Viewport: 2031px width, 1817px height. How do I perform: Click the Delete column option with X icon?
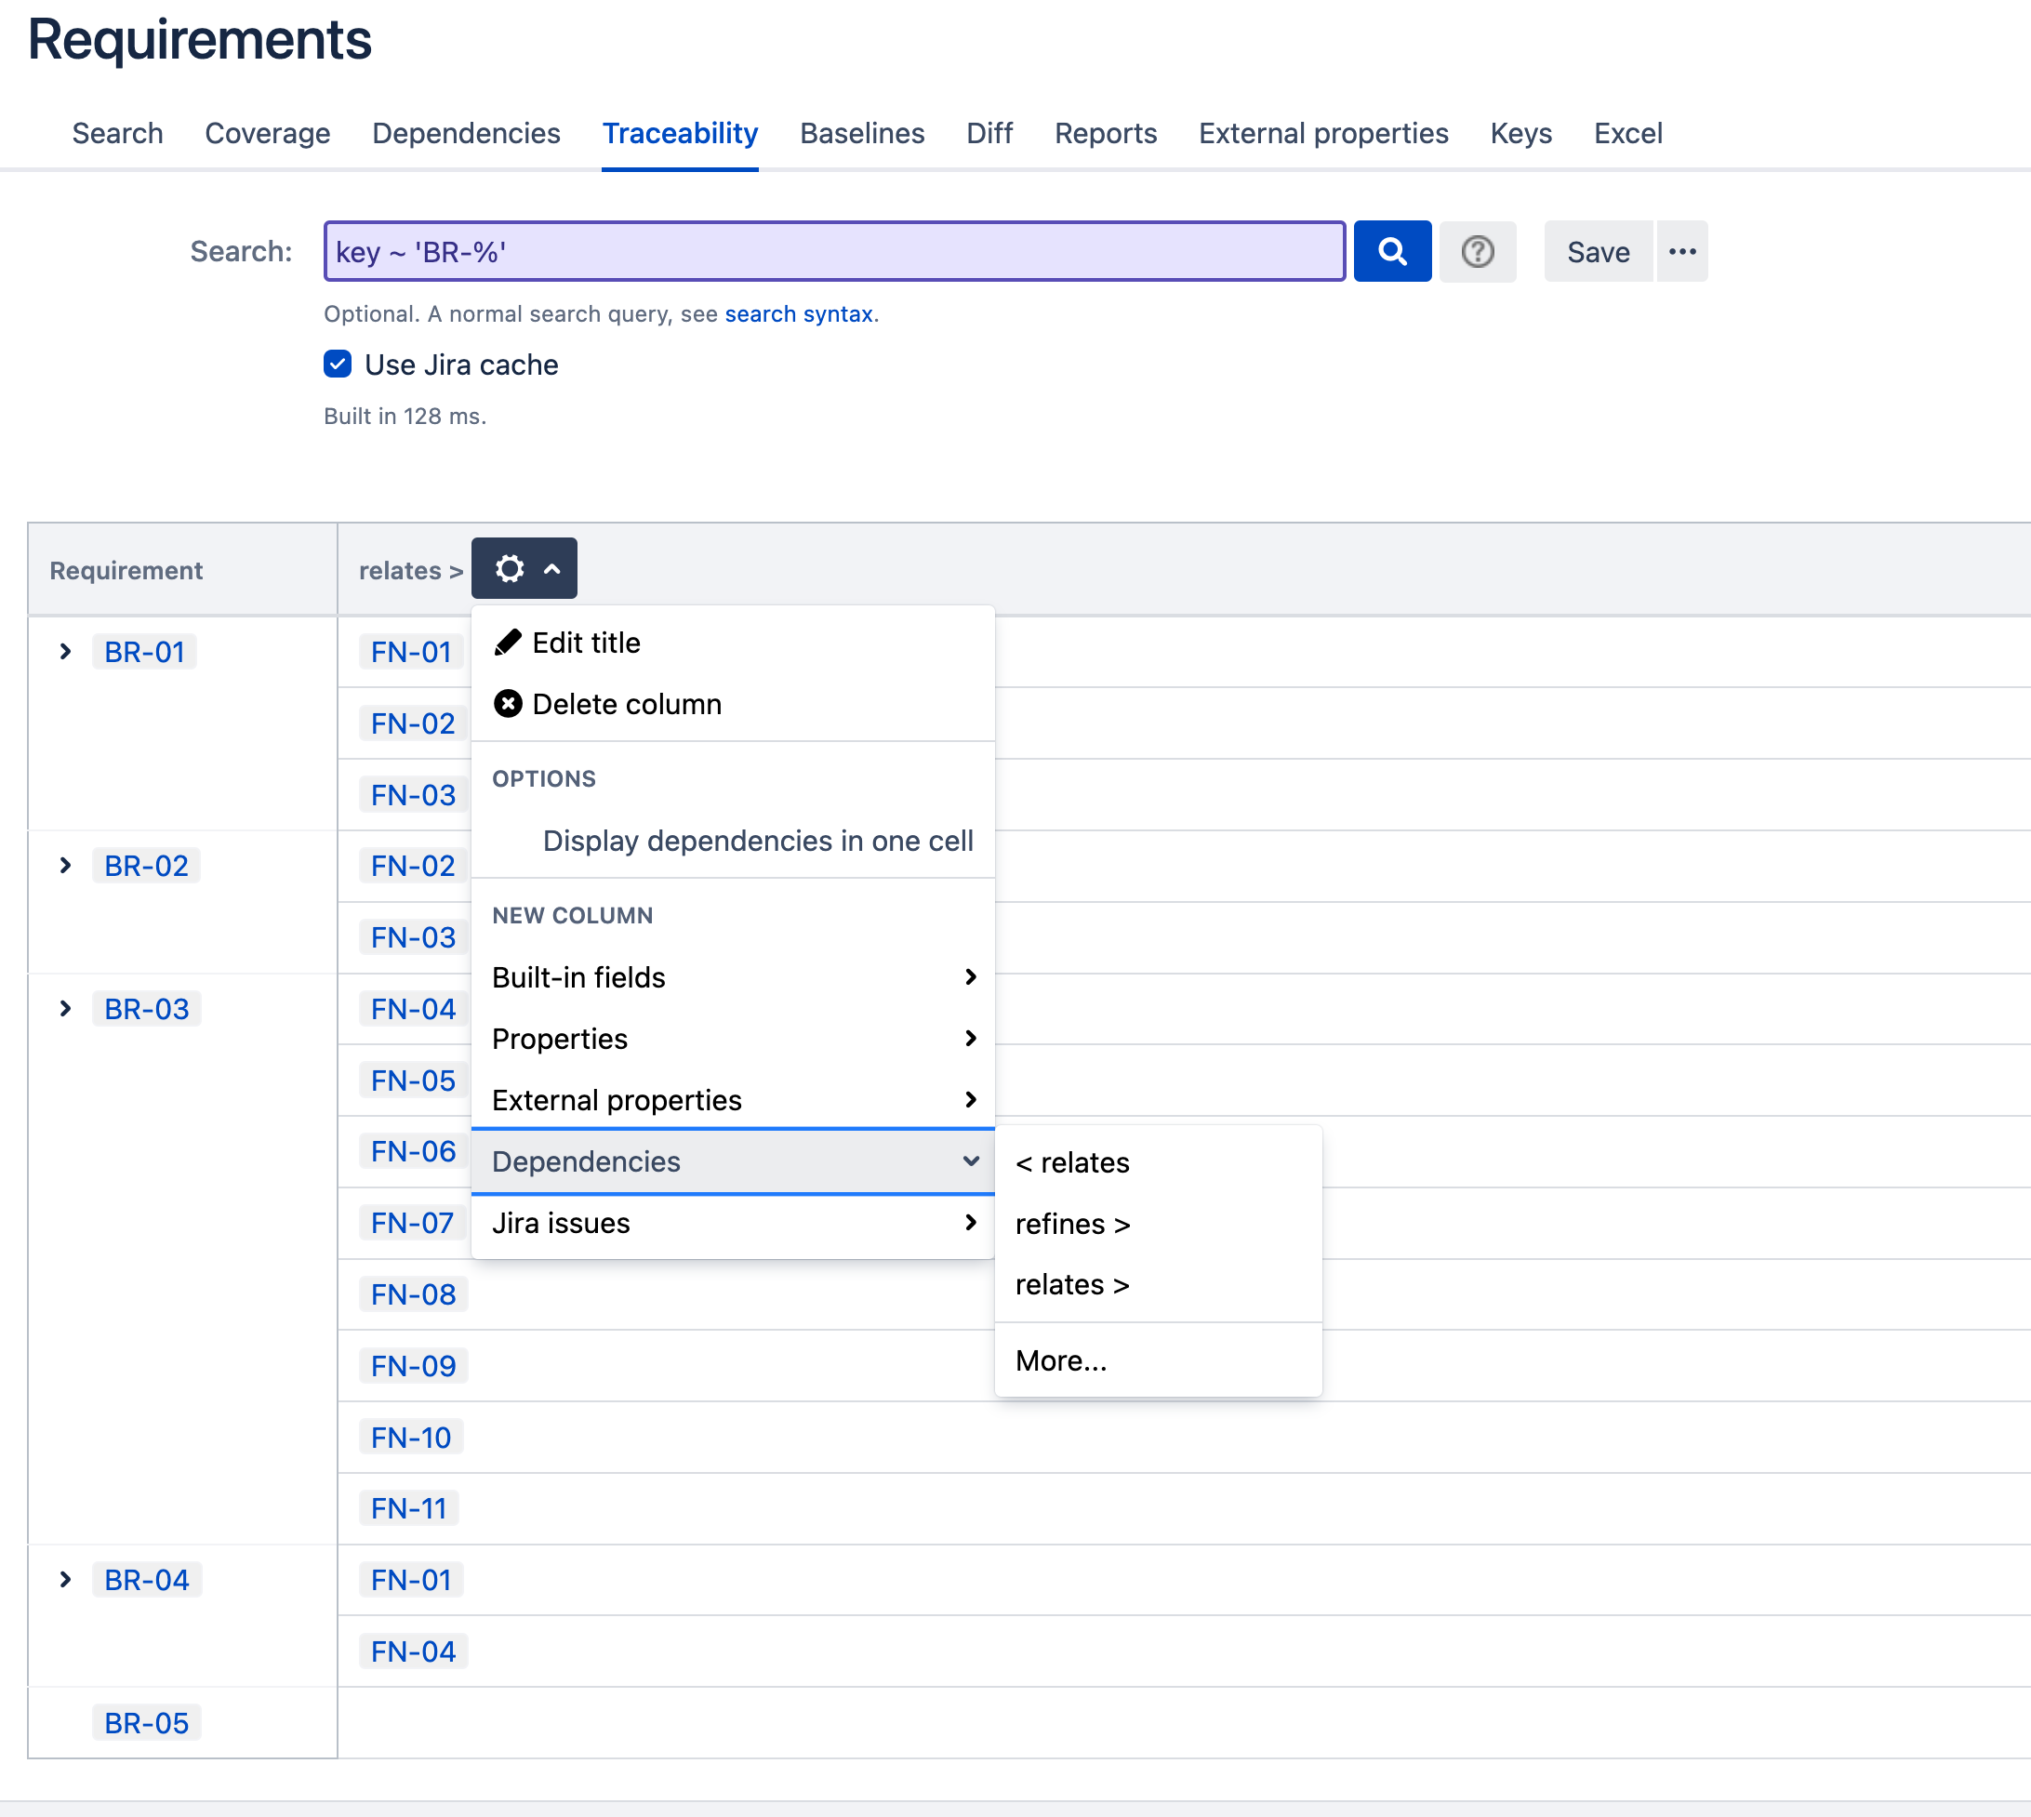[x=628, y=704]
